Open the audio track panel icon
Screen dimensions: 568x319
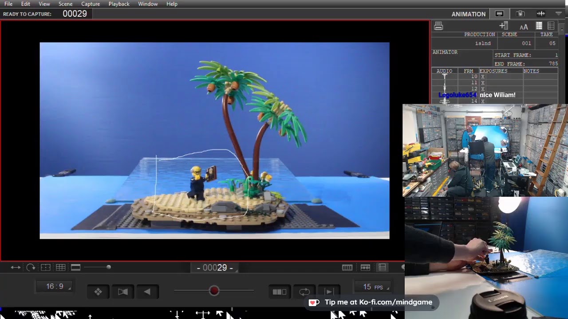click(366, 267)
